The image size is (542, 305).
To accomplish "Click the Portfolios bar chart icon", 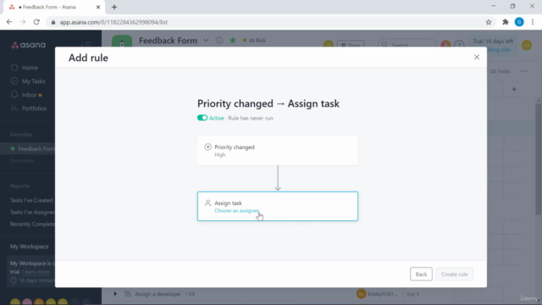I will (x=14, y=108).
